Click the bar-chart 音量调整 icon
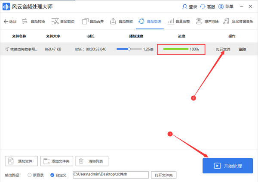Image resolution: width=258 pixels, height=182 pixels. point(171,21)
